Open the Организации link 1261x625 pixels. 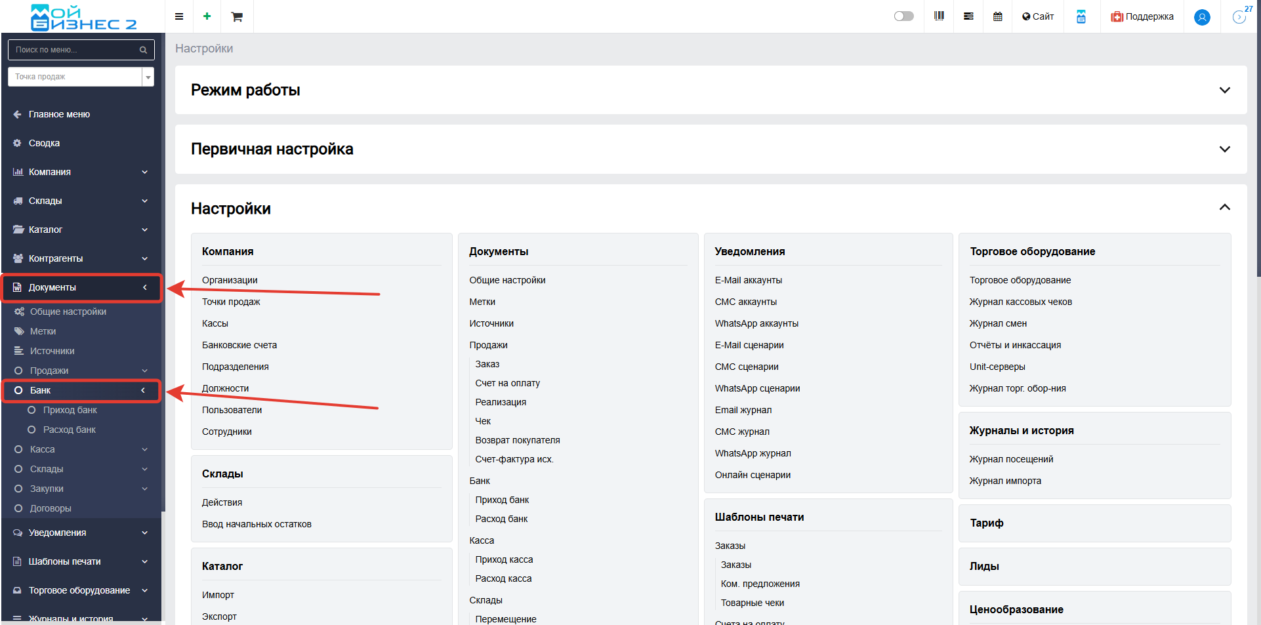pyautogui.click(x=230, y=280)
